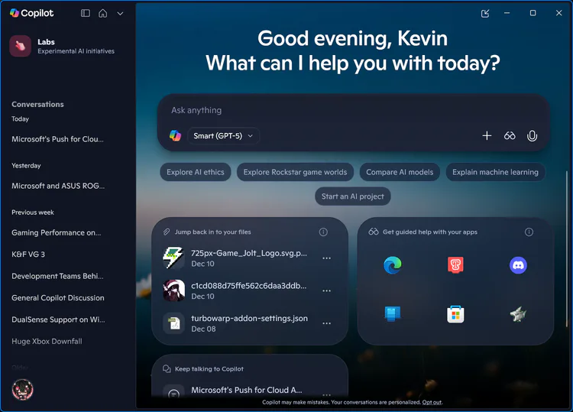Click the blue window app icon

(393, 314)
